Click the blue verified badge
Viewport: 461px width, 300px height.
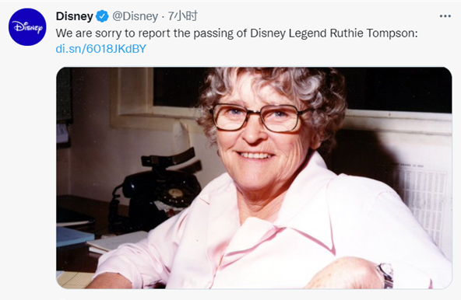102,16
